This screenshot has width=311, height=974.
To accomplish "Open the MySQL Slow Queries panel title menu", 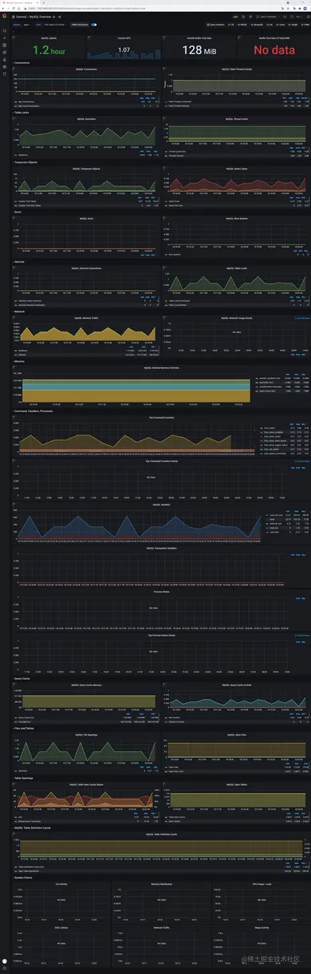I will click(x=237, y=218).
